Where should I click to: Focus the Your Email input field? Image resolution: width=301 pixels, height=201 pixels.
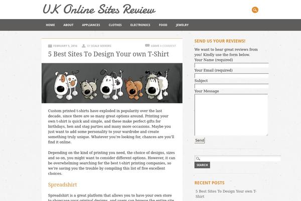231,76
